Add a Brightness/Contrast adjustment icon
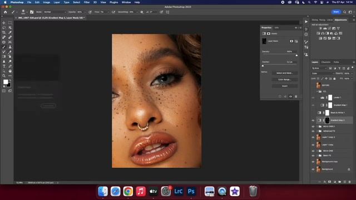Image resolution: width=356 pixels, height=200 pixels. point(320,28)
